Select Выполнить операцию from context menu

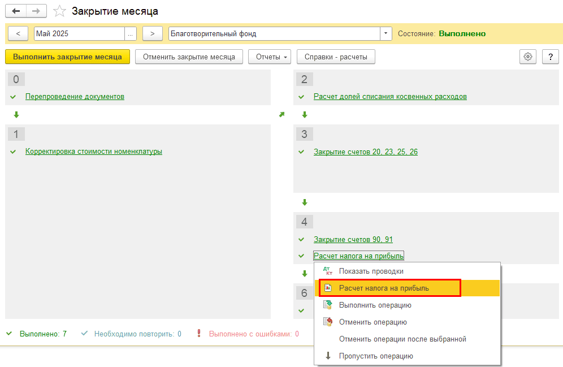click(x=375, y=305)
